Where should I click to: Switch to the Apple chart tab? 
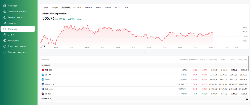point(46,8)
